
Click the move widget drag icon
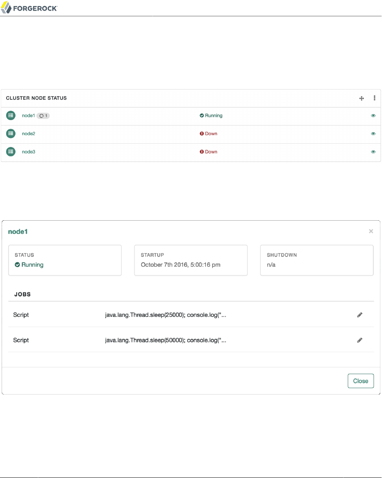(x=361, y=98)
